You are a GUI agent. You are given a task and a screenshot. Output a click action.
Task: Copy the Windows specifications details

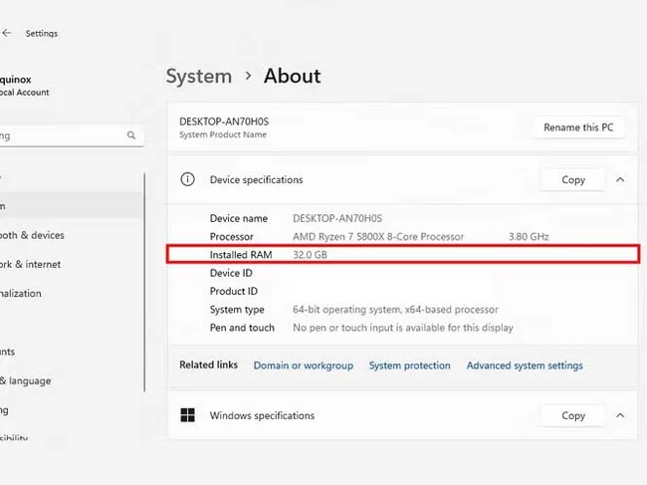pyautogui.click(x=572, y=415)
